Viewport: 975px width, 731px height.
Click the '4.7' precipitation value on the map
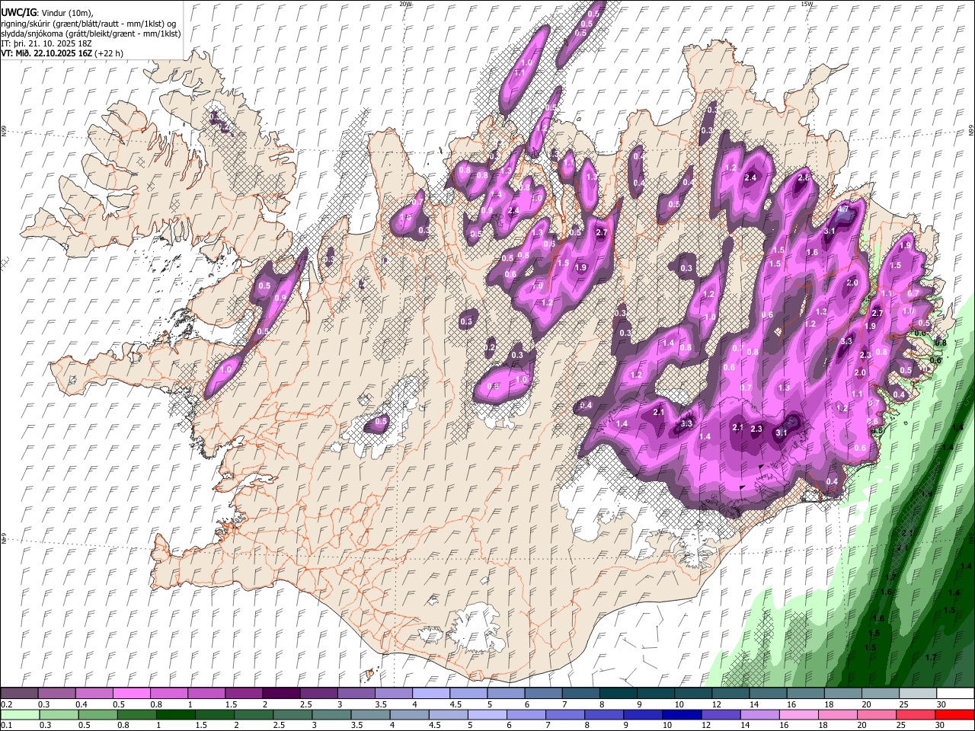pyautogui.click(x=842, y=209)
